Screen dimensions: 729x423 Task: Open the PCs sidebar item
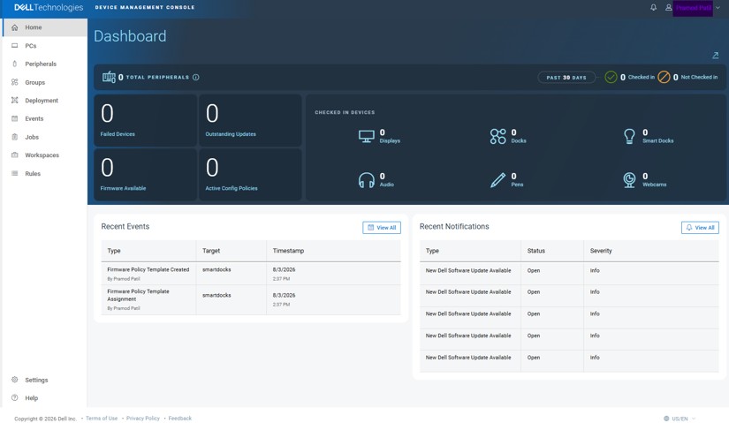45,46
